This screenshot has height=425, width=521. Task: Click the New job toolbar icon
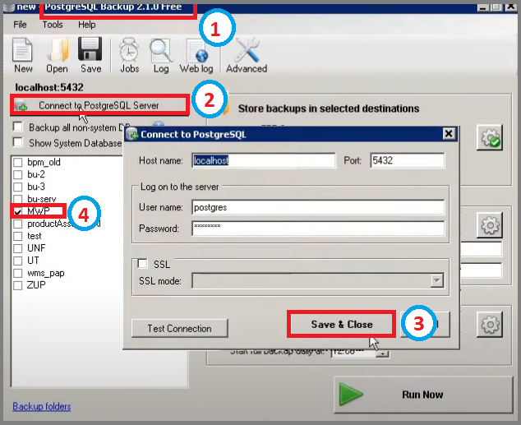click(x=23, y=55)
